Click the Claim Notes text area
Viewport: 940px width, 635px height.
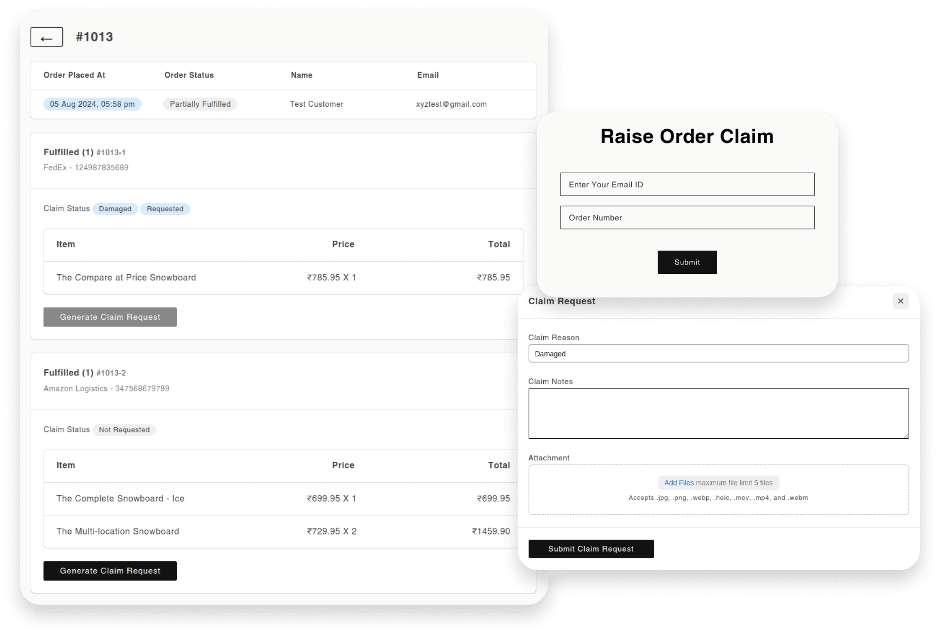click(x=718, y=412)
